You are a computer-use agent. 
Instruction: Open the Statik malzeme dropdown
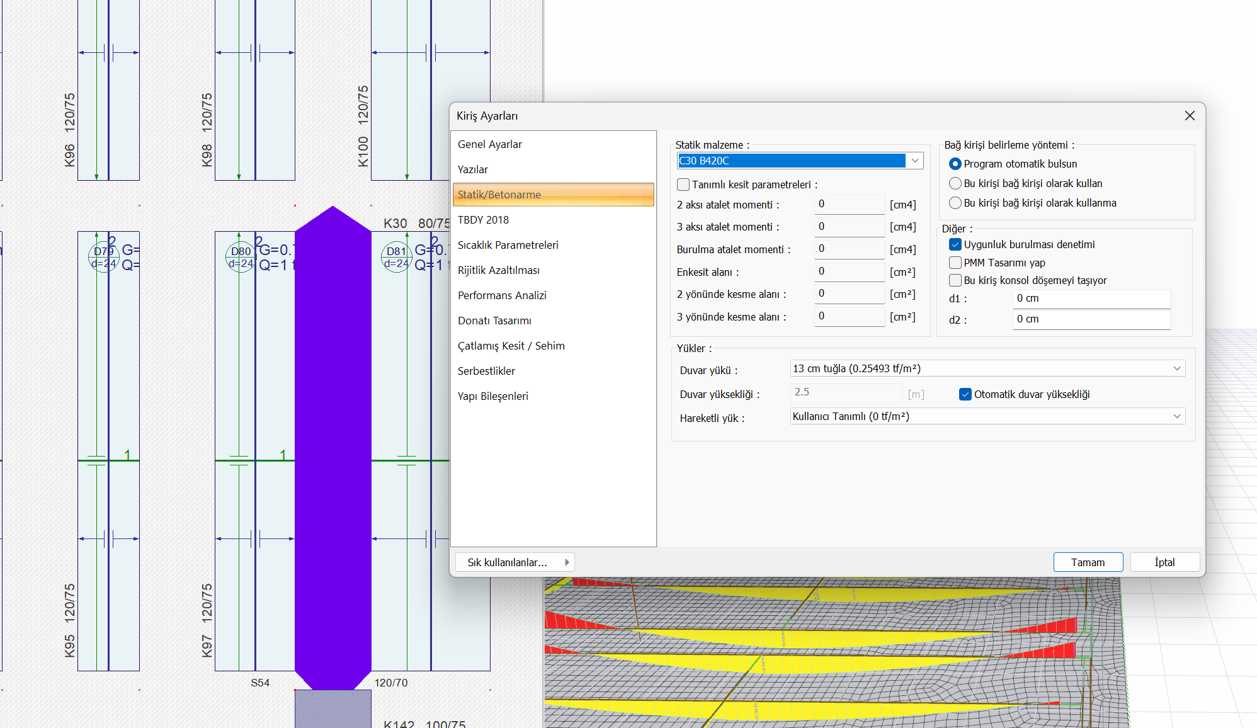point(915,161)
